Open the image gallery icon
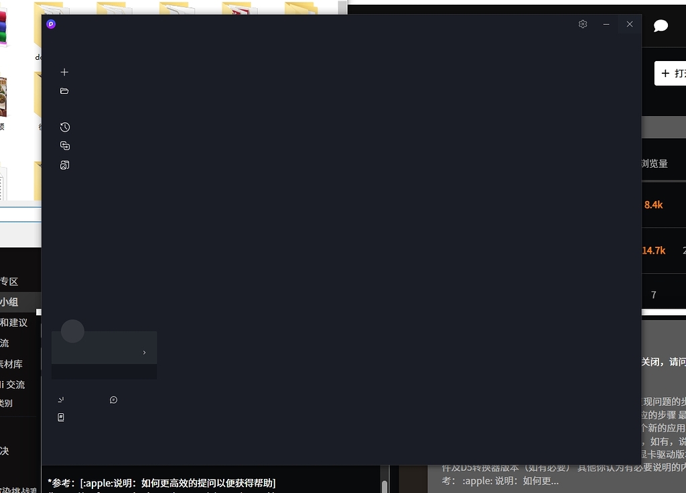 64,164
